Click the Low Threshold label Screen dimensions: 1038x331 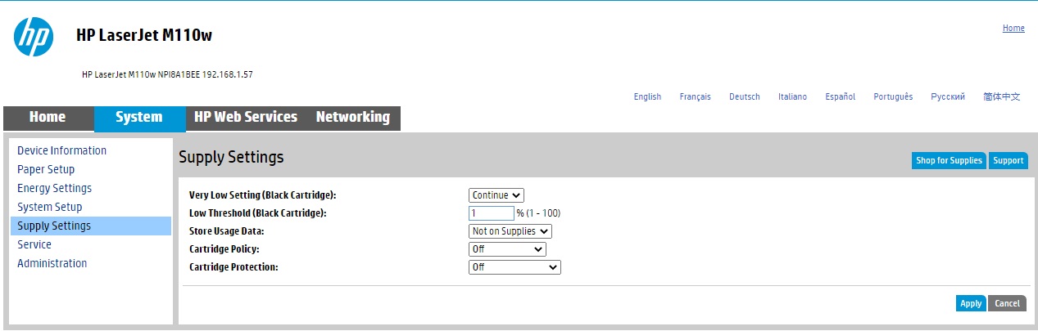click(258, 213)
